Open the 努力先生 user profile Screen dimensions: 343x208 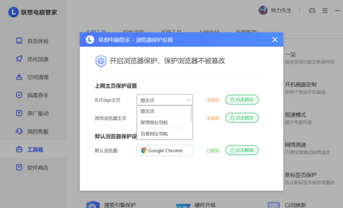[x=275, y=11]
